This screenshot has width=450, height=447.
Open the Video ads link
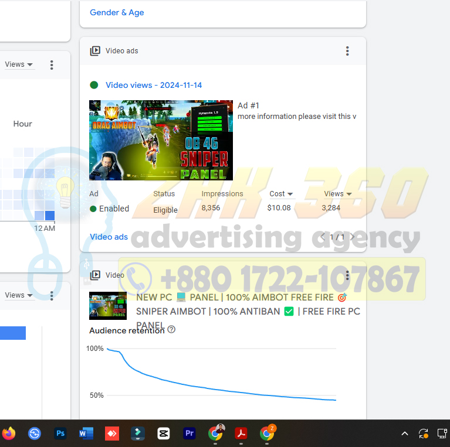(x=109, y=237)
